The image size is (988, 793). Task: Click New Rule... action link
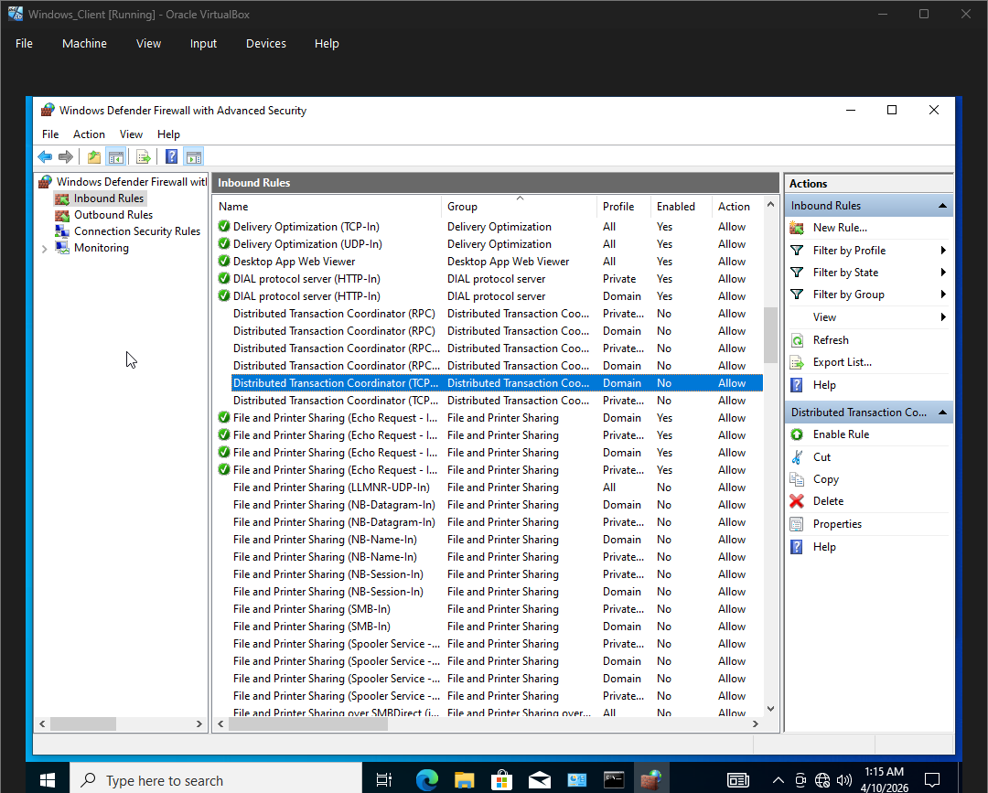pos(840,228)
